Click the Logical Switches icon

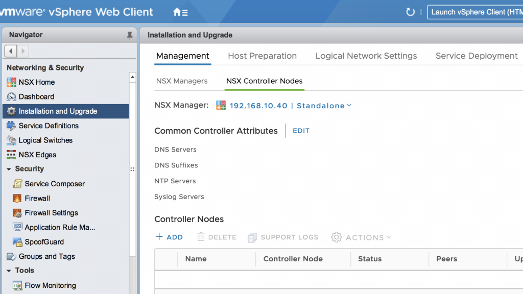11,140
